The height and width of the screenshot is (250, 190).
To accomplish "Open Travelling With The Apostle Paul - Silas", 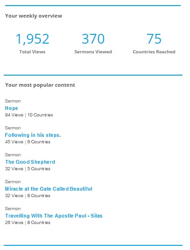I will coord(53,216).
